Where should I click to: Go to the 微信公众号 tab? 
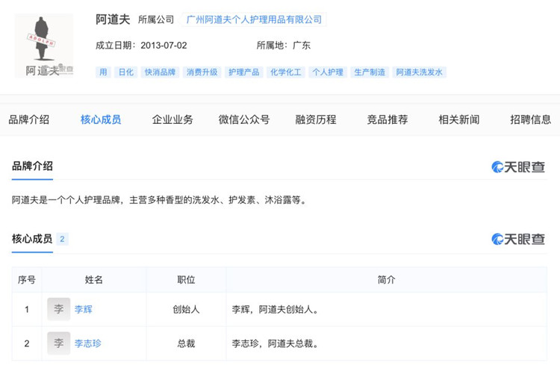[244, 119]
